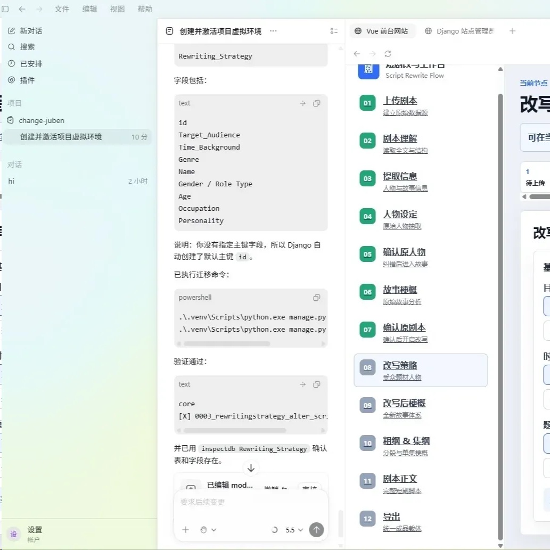Open the 文件 menu
550x550 pixels.
click(x=62, y=9)
